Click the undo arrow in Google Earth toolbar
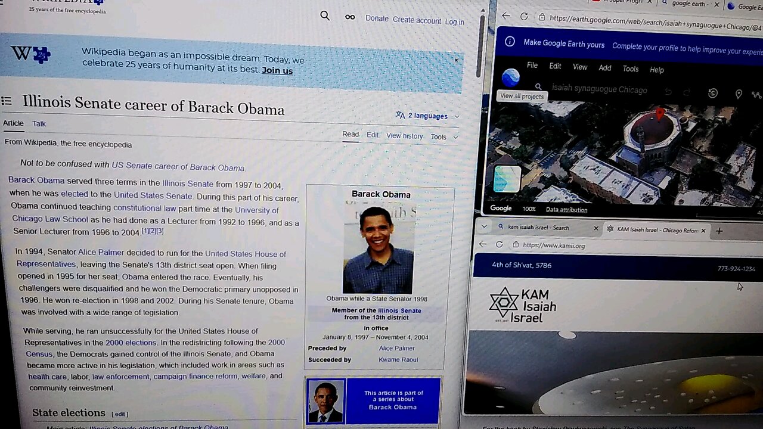This screenshot has height=429, width=763. click(668, 92)
